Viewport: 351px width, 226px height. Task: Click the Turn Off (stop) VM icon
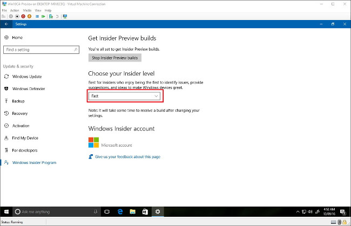tap(17, 16)
